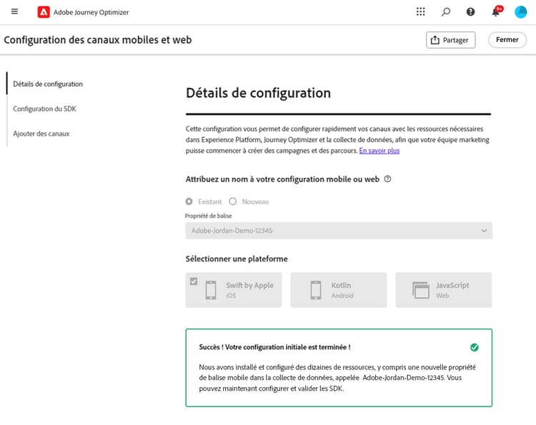Screen dimensions: 536x425
Task: Open notifications bell
Action: pyautogui.click(x=496, y=11)
